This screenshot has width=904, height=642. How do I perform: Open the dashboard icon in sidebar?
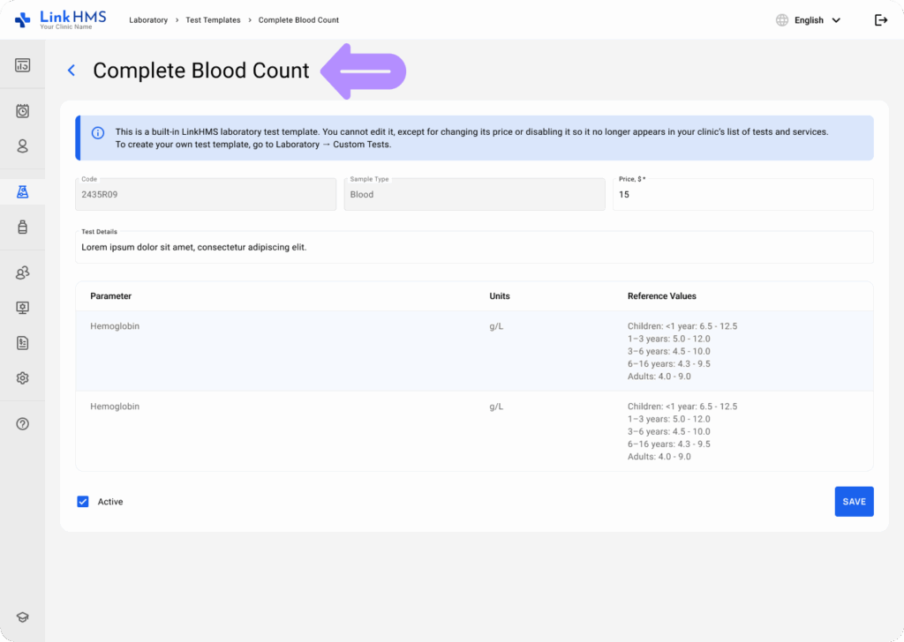pyautogui.click(x=22, y=65)
